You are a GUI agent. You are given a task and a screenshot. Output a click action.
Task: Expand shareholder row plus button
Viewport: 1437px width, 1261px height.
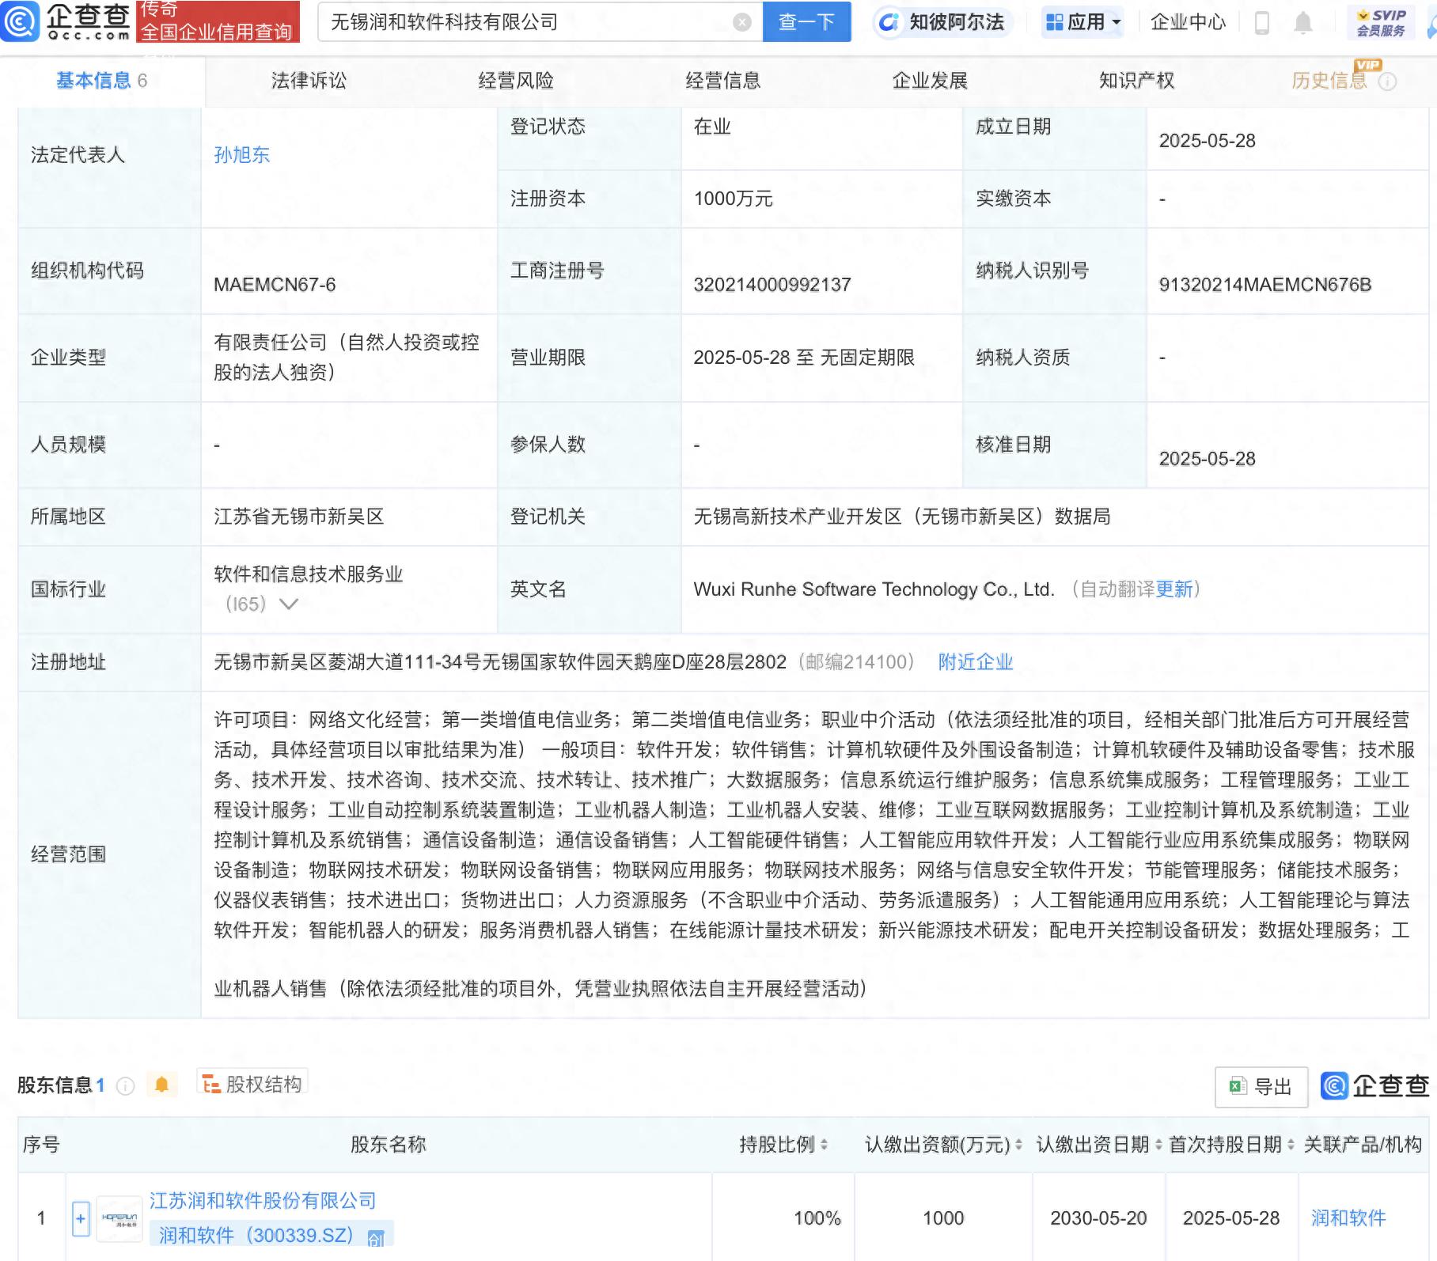pos(81,1219)
